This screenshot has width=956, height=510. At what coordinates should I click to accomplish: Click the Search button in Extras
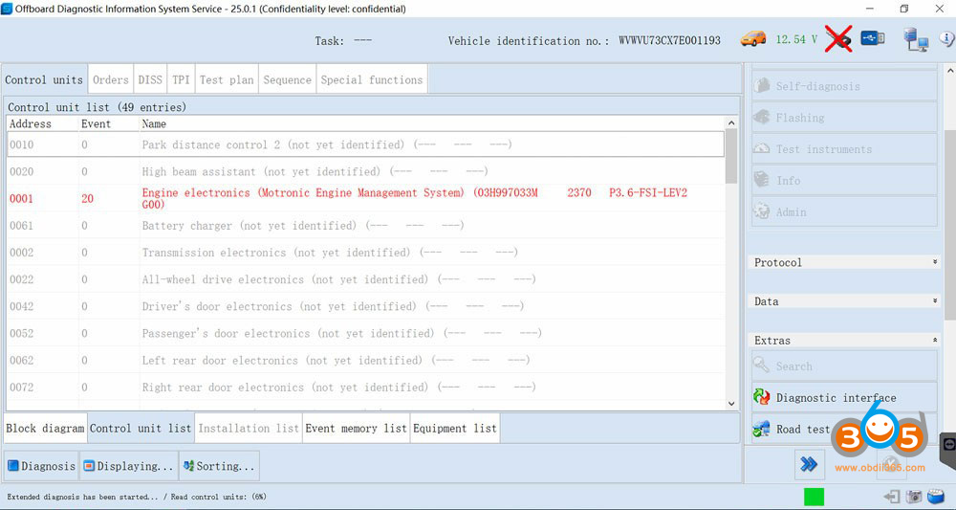coord(844,366)
